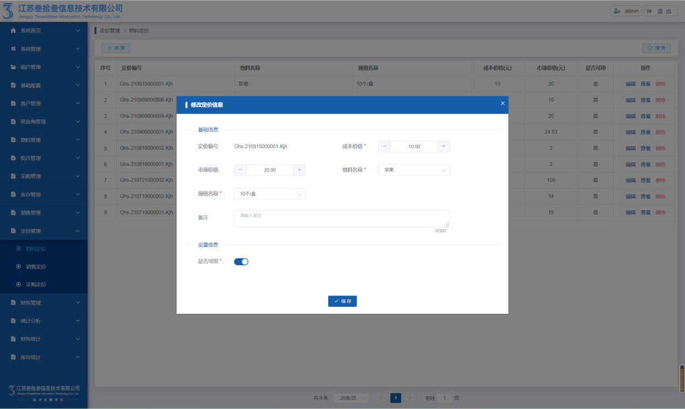Viewport: 685px width, 409px height.
Task: Click the home icon beside 系统首页
Action: point(13,31)
